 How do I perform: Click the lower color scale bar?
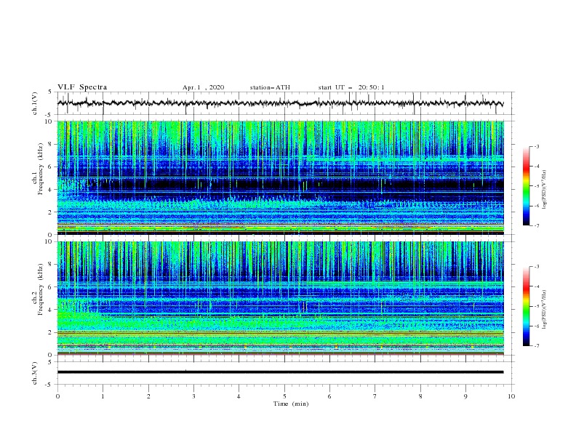click(526, 306)
